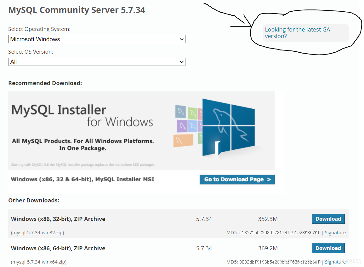The width and height of the screenshot is (364, 267).
Task: Click version 5.7.34 in the 64-bit row
Action: 204,248
